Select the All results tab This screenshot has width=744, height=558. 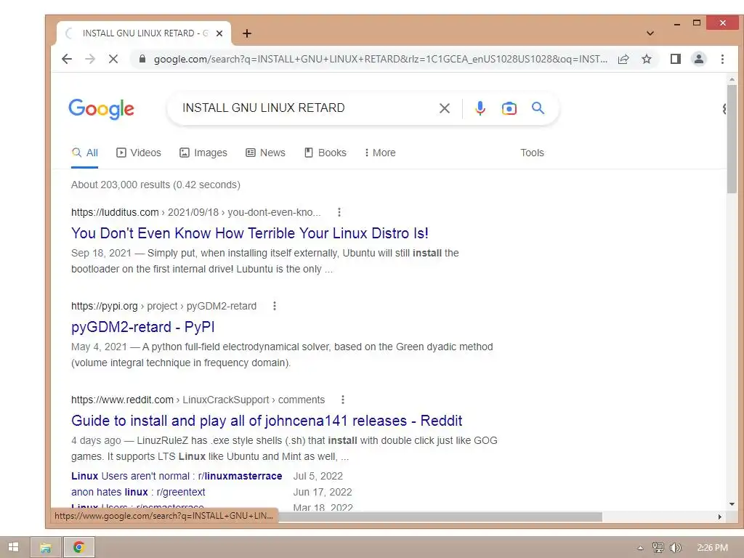click(85, 153)
